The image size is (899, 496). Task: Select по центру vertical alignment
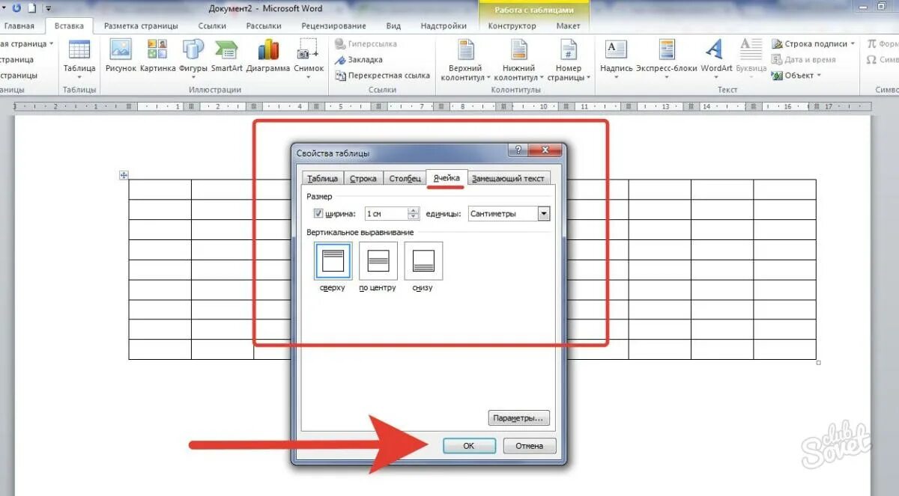point(378,261)
